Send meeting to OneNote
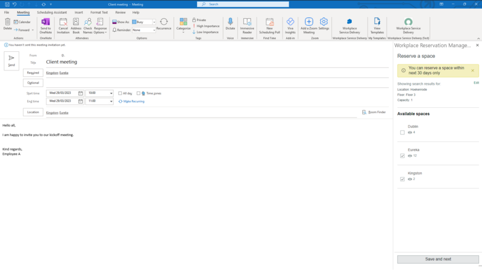482x271 pixels. tap(46, 26)
